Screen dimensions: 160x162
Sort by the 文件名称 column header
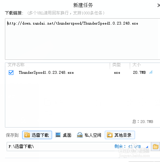[16, 65]
